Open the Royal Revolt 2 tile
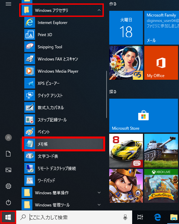Viewport: 179px width, 224px height. tap(126, 186)
